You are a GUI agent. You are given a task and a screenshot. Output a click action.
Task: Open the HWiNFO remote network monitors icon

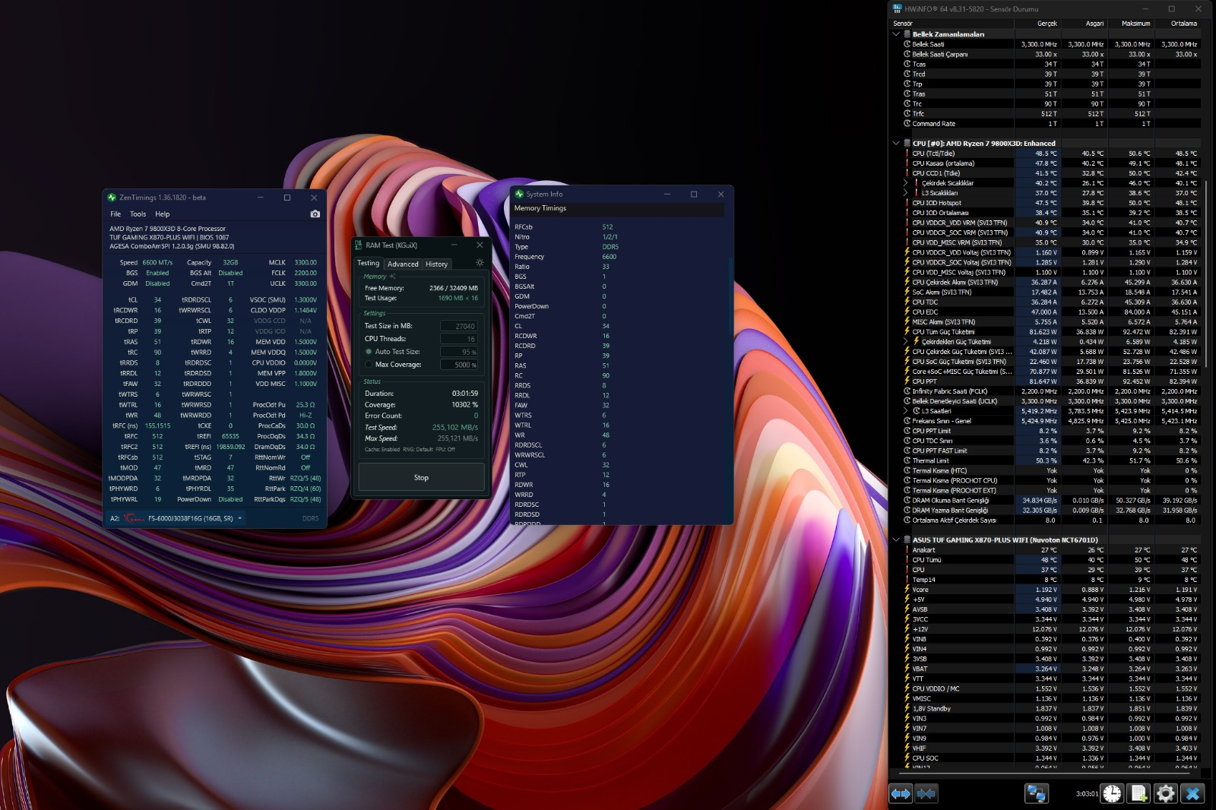pyautogui.click(x=1037, y=793)
